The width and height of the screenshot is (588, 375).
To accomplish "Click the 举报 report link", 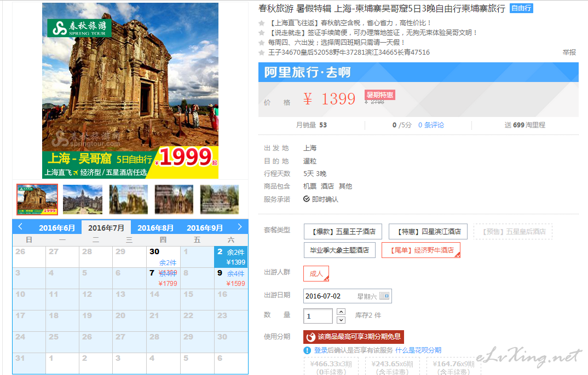I will tap(569, 52).
